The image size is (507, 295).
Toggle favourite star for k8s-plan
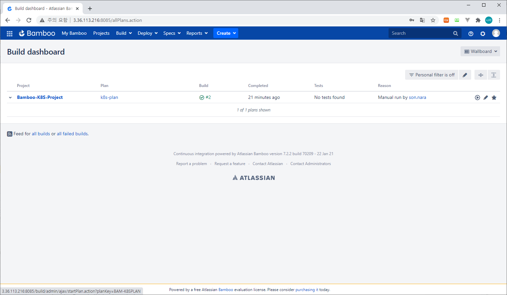click(x=494, y=98)
